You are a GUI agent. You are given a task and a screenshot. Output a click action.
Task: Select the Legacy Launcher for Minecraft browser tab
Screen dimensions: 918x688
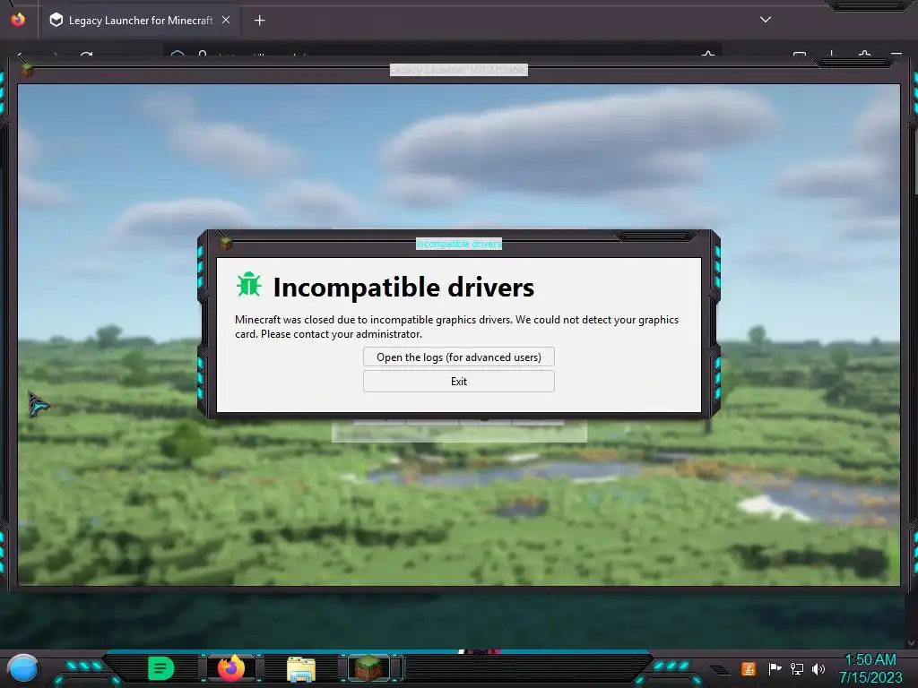tap(140, 21)
